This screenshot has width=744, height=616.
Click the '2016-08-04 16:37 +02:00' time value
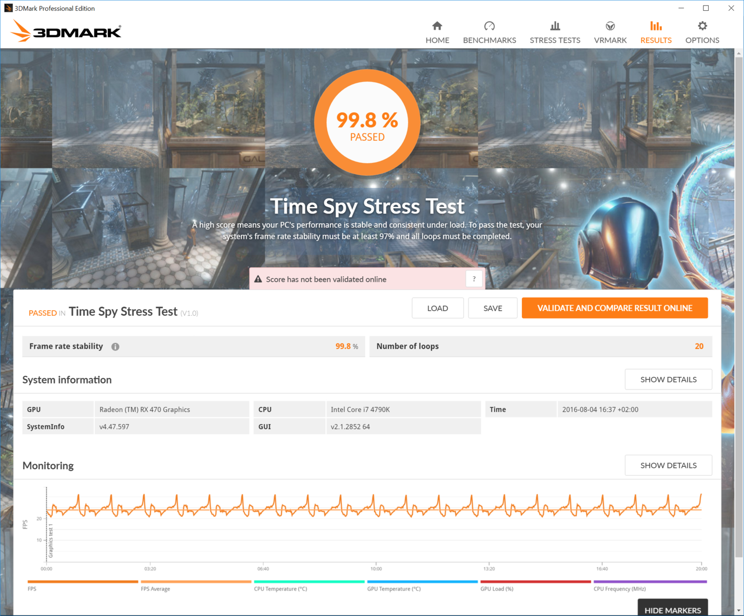tap(600, 410)
